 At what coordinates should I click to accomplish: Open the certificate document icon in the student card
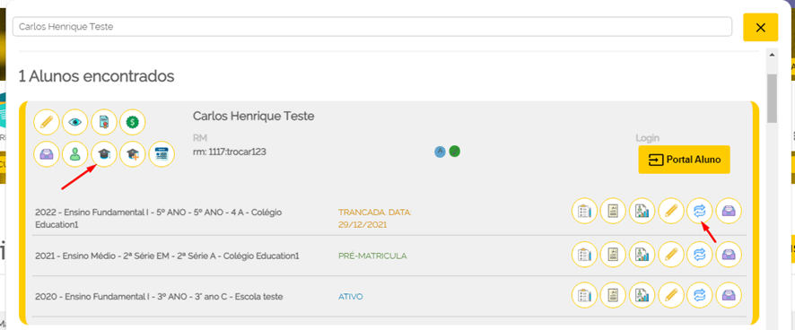pos(104,122)
